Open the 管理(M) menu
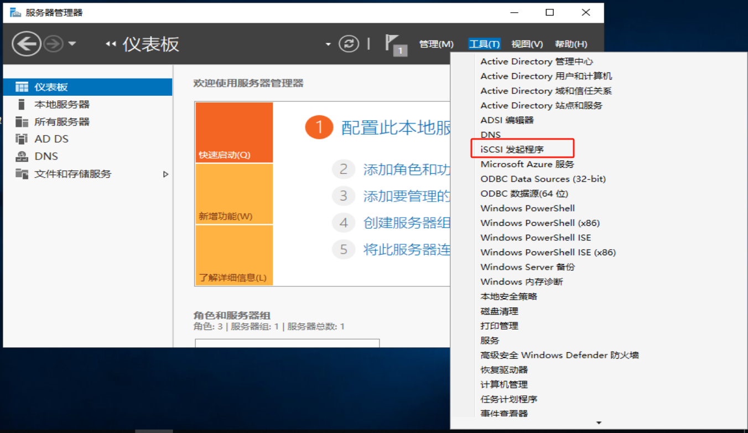 pyautogui.click(x=437, y=44)
